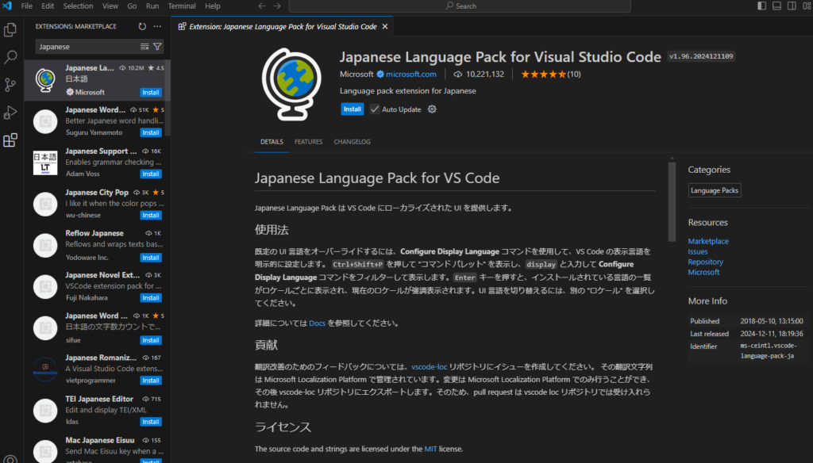Refresh the extensions marketplace list
813x463 pixels.
click(142, 26)
